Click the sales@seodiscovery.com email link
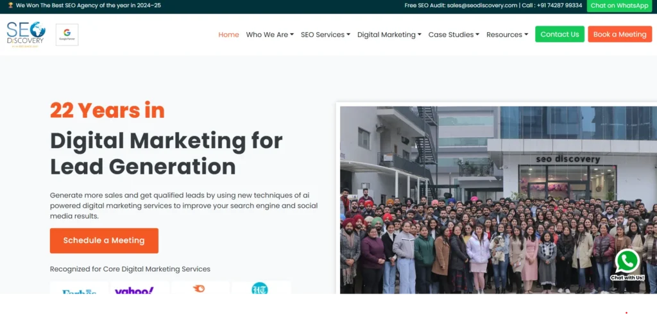This screenshot has height=314, width=657. [x=482, y=5]
